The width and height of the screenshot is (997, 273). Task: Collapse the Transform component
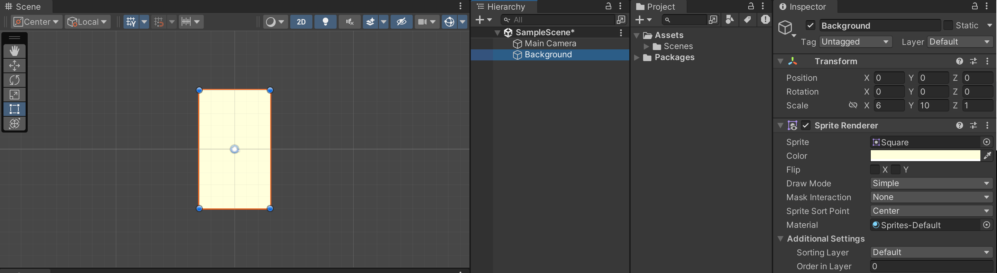point(781,61)
